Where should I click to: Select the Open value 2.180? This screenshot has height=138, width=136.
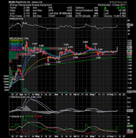pyautogui.click(x=27, y=8)
